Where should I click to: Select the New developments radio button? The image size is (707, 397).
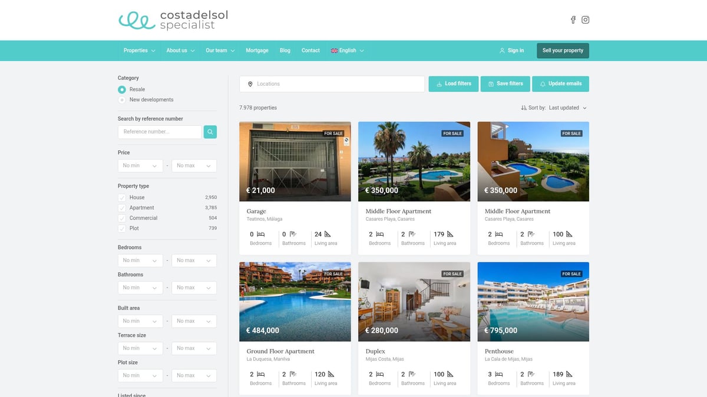(x=121, y=99)
